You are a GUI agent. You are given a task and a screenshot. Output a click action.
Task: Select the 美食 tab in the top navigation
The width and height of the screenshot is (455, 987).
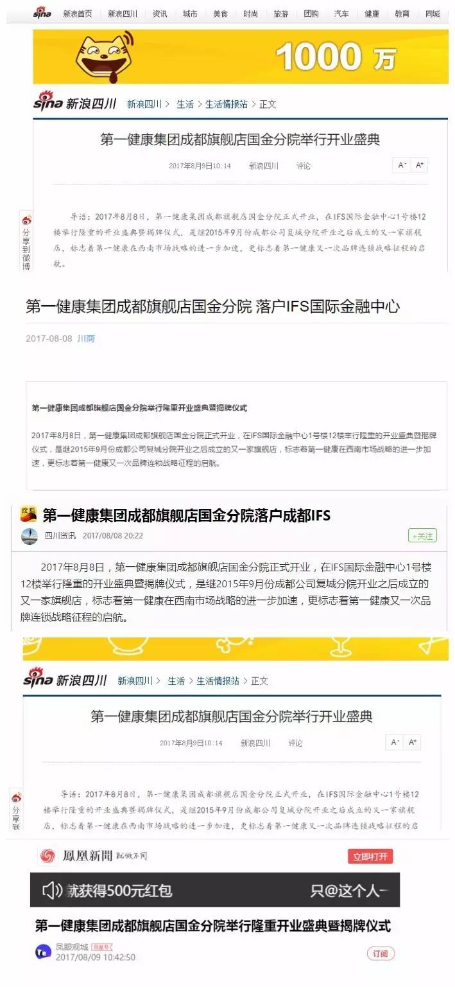coord(220,13)
